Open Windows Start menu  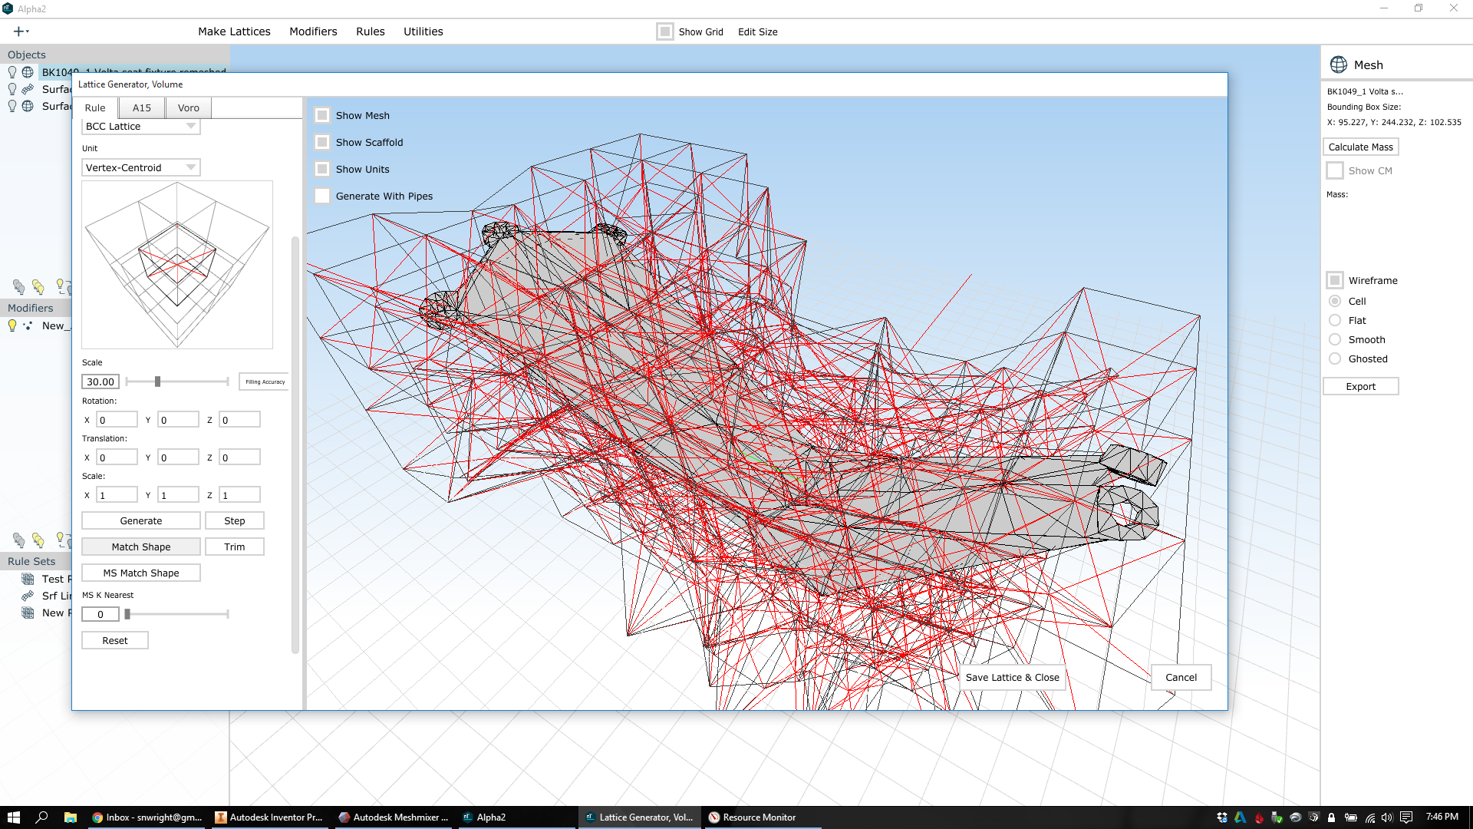13,817
